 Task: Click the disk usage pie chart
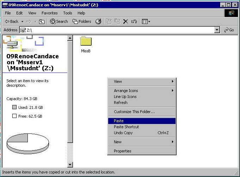click(28, 144)
